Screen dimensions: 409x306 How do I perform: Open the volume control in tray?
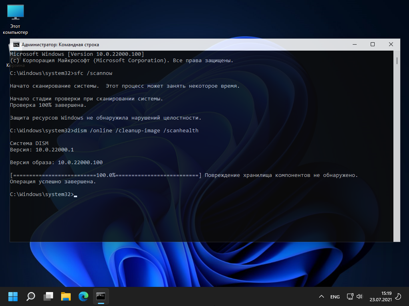coord(359,297)
